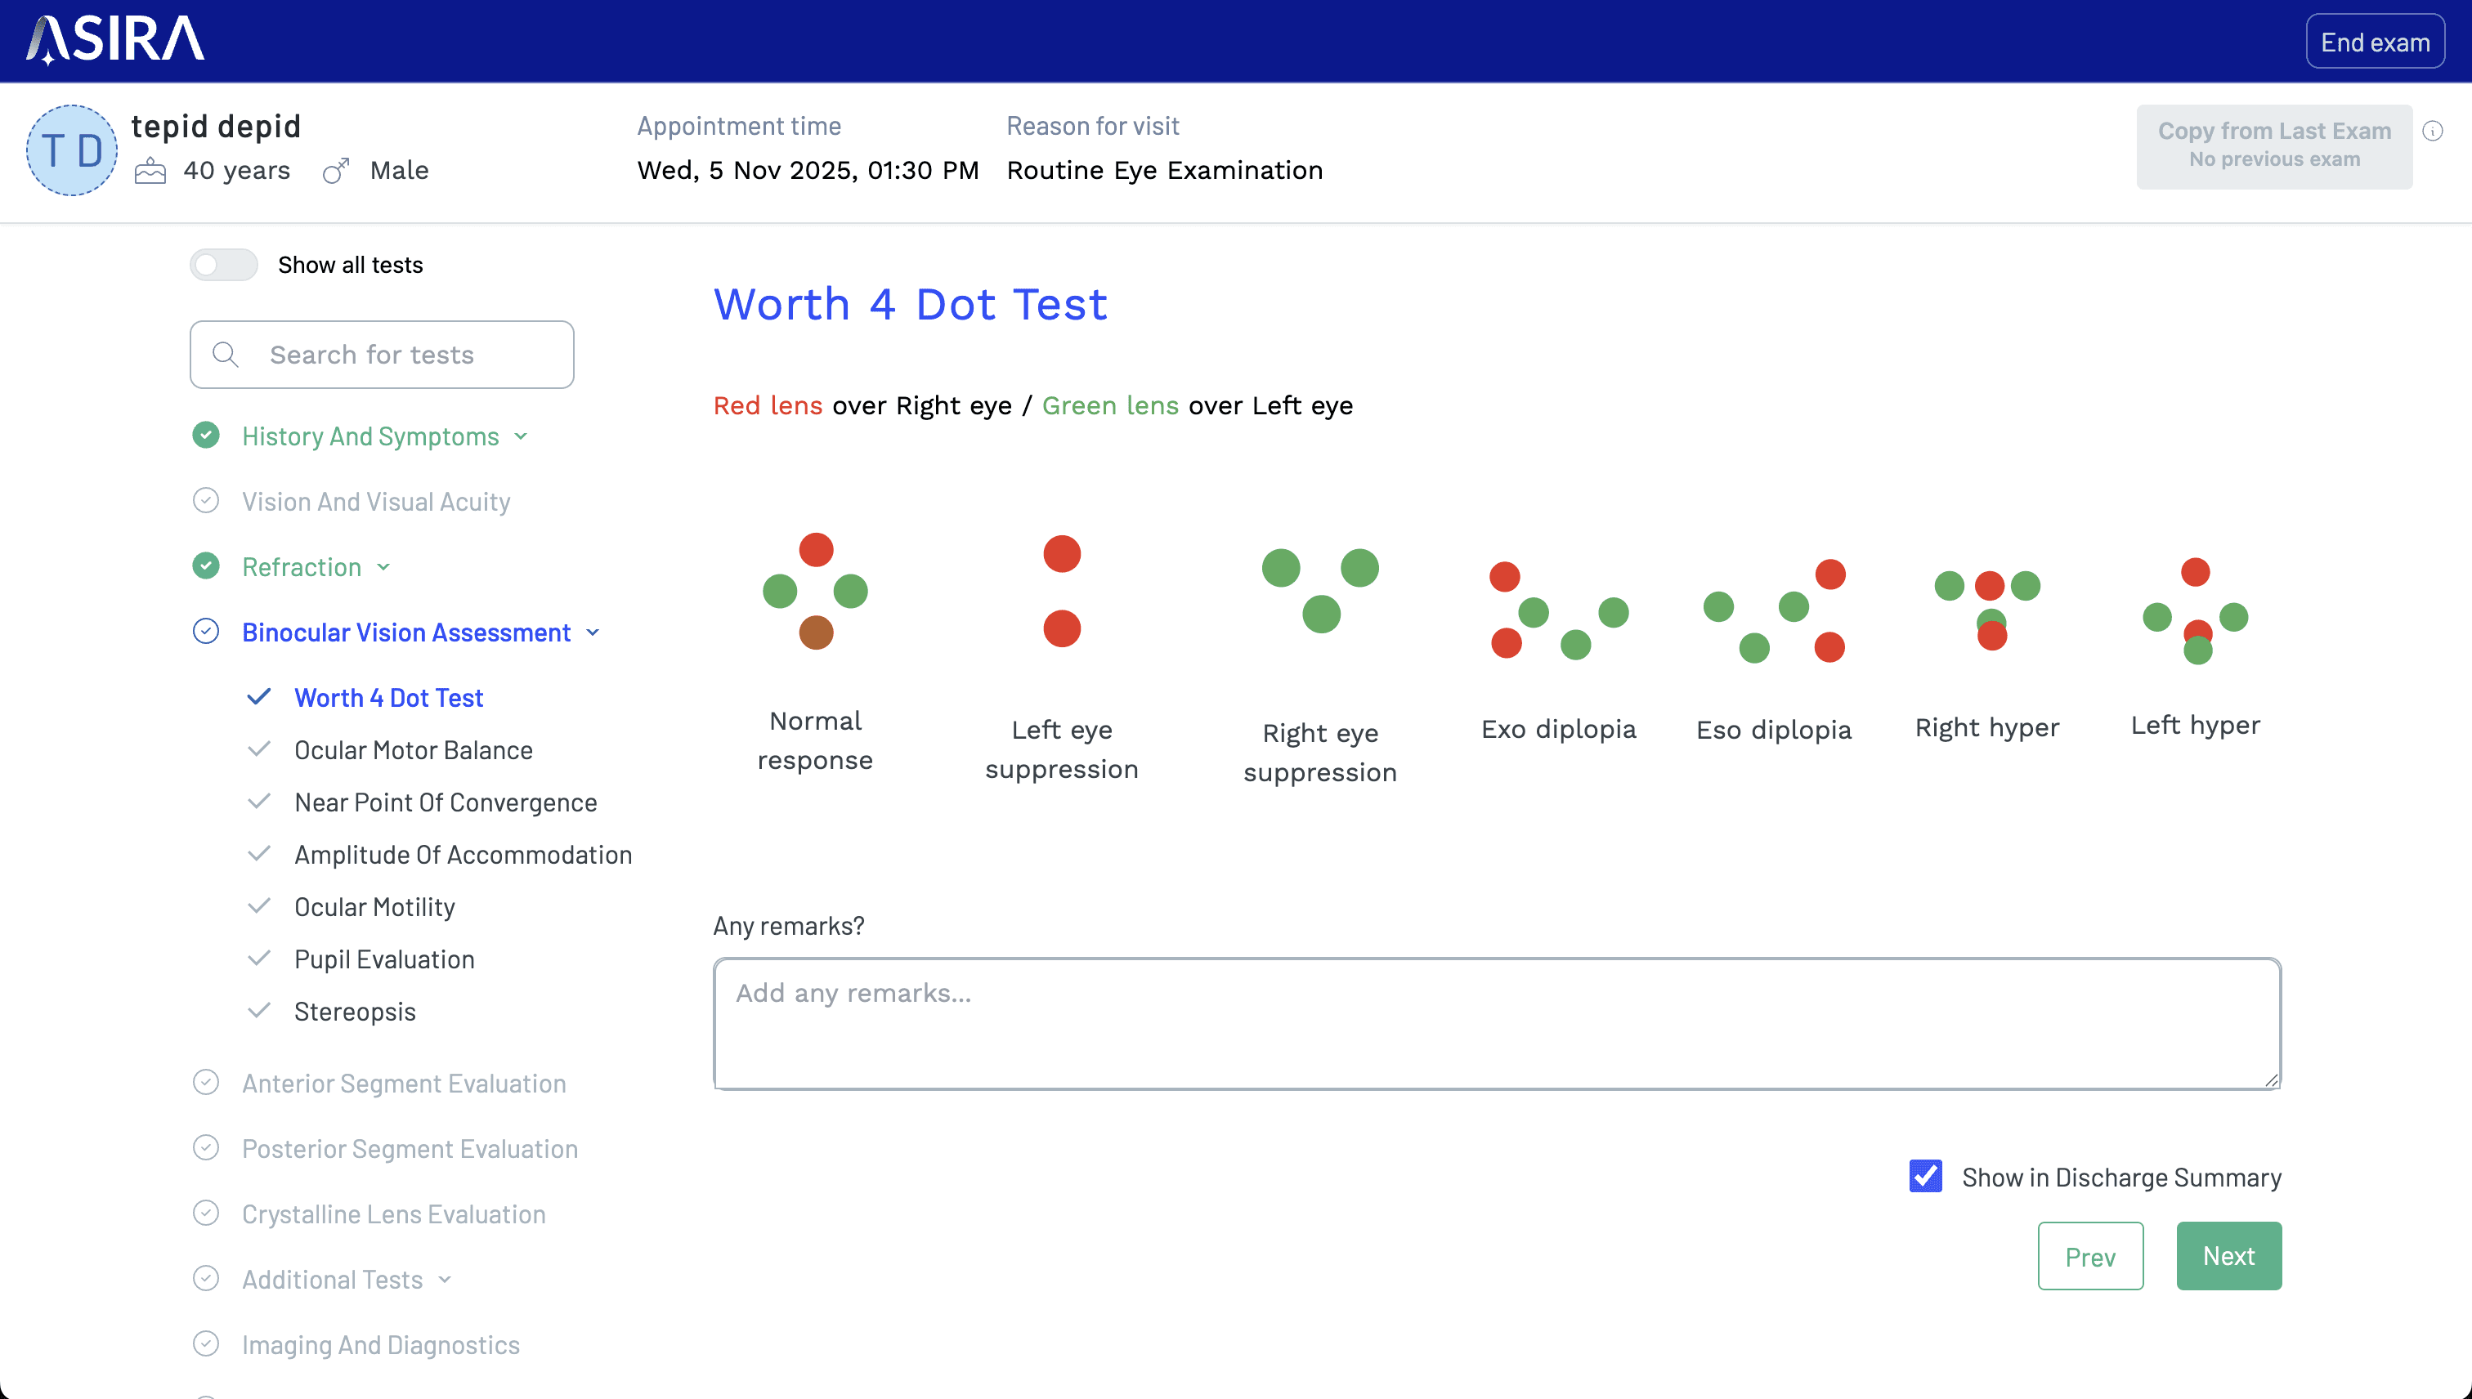Choose the Left hyper dot pattern

pyautogui.click(x=2195, y=611)
